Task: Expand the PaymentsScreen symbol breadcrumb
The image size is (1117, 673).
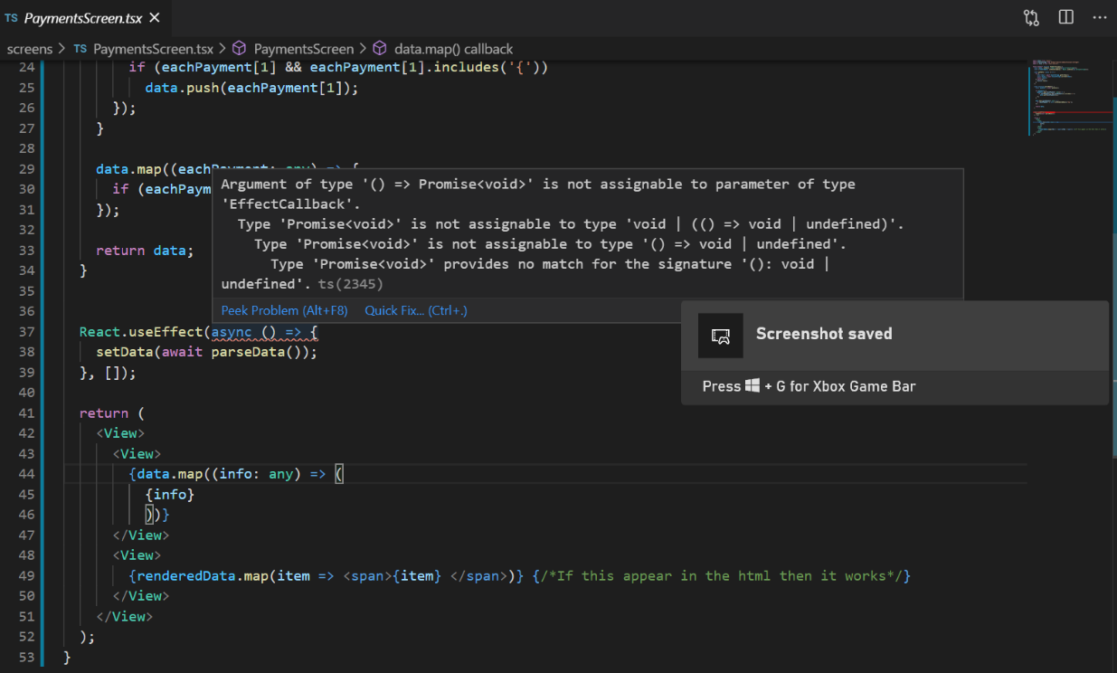Action: 304,49
